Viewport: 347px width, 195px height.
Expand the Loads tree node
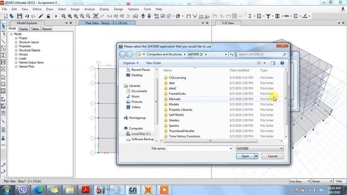[16, 58]
